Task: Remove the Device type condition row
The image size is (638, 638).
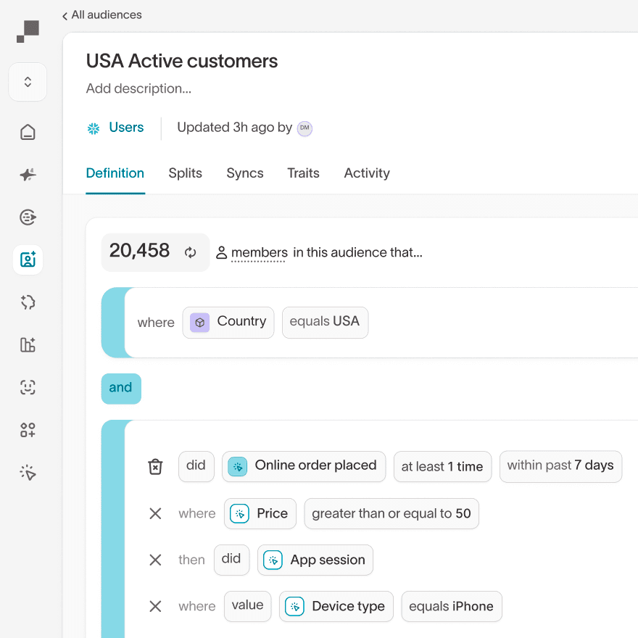Action: click(x=154, y=606)
